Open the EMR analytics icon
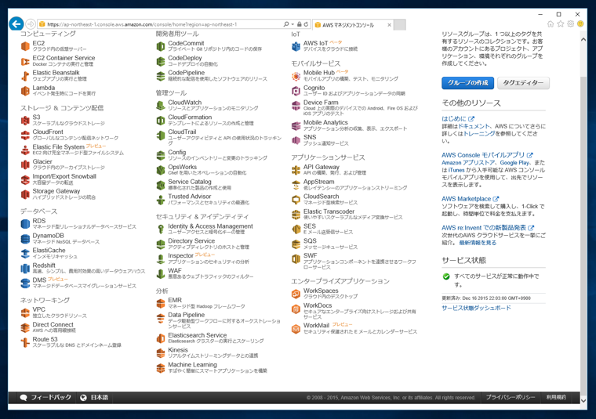Screen dimensions: 596x419 click(161, 303)
